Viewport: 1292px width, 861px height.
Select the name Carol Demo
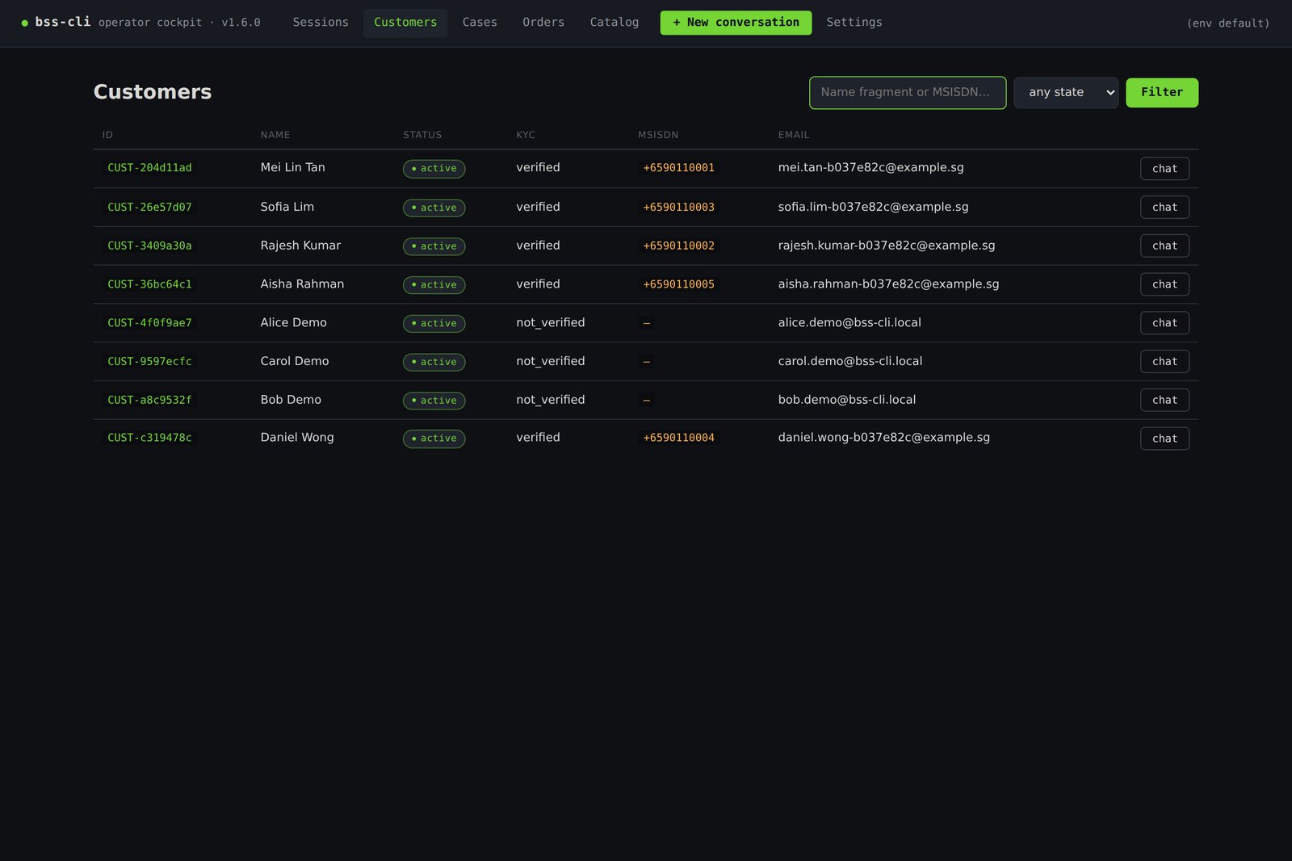(294, 361)
